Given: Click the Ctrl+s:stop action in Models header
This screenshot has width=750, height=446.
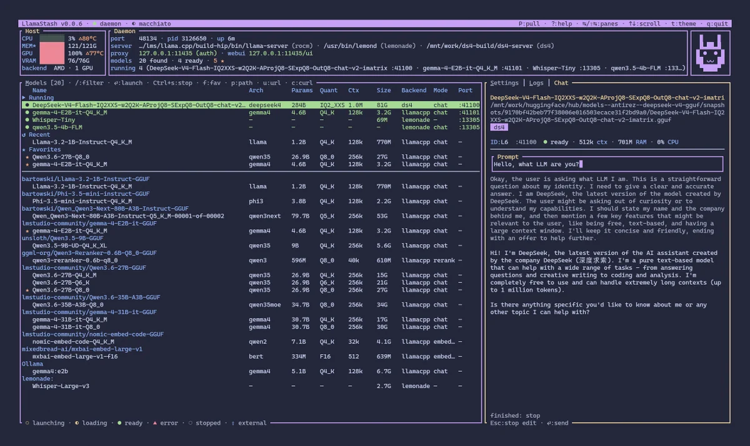Looking at the screenshot, I should point(172,82).
